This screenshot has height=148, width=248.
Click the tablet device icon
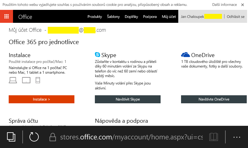26,80
